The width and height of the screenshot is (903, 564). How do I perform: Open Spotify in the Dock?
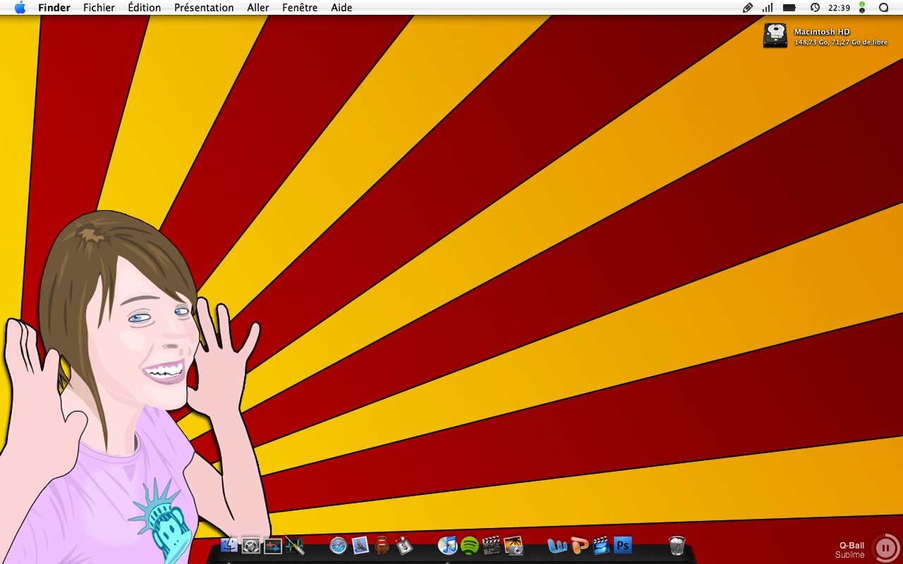tap(470, 545)
